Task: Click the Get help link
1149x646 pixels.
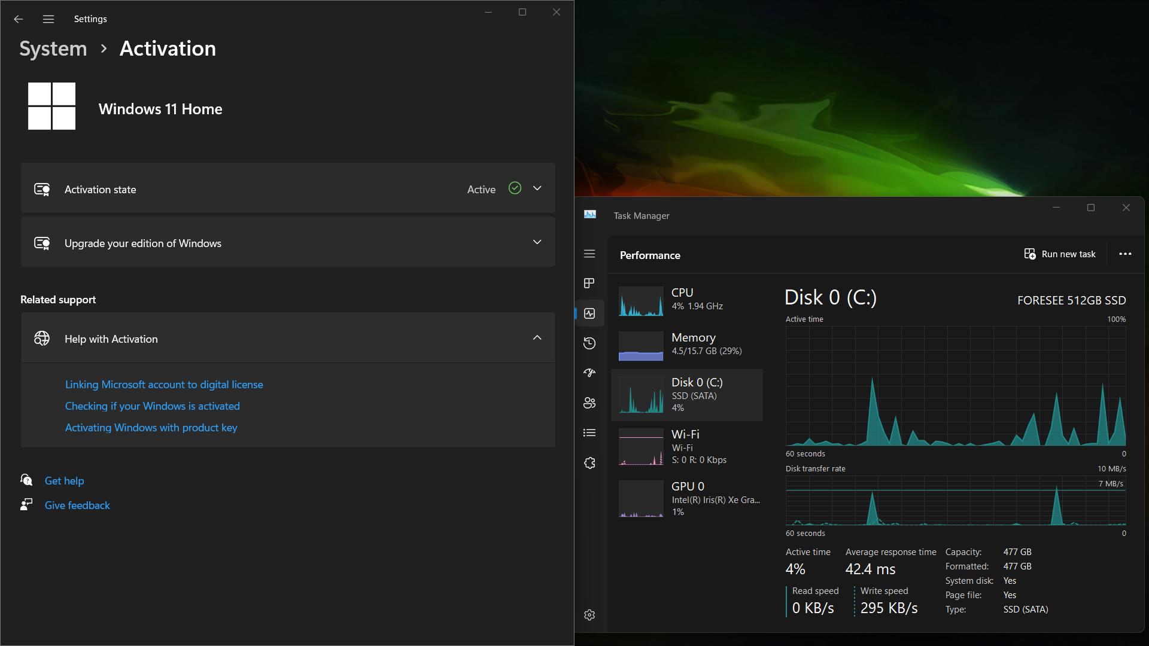Action: point(64,481)
